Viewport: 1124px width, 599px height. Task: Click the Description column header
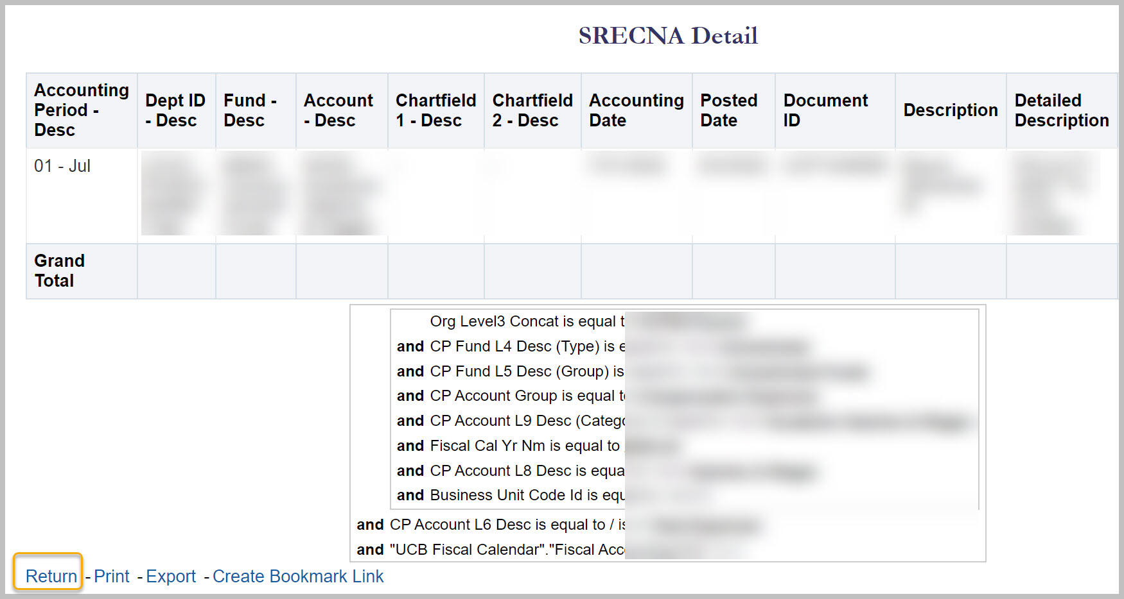[950, 110]
